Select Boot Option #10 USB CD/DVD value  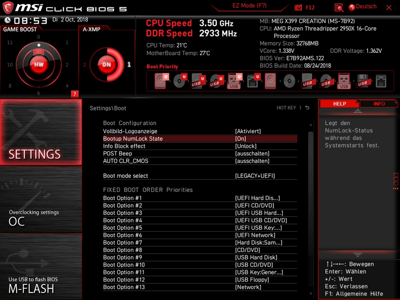pyautogui.click(x=254, y=264)
